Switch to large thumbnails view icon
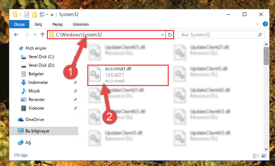 coord(264,156)
